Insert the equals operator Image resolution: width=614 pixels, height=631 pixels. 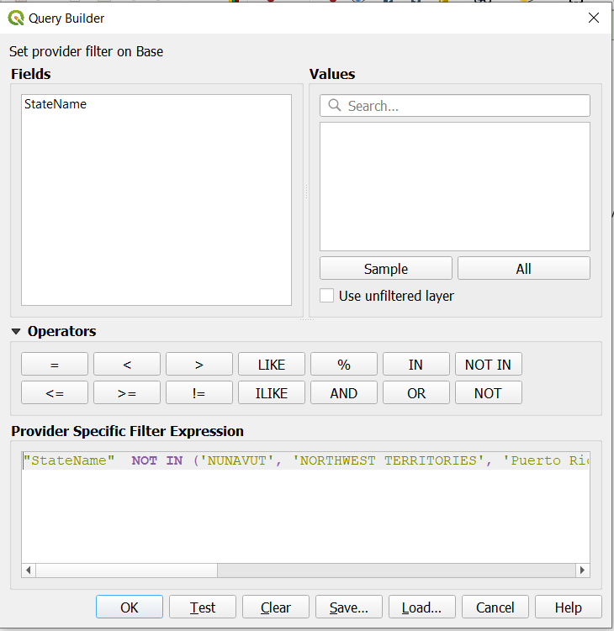pos(55,365)
